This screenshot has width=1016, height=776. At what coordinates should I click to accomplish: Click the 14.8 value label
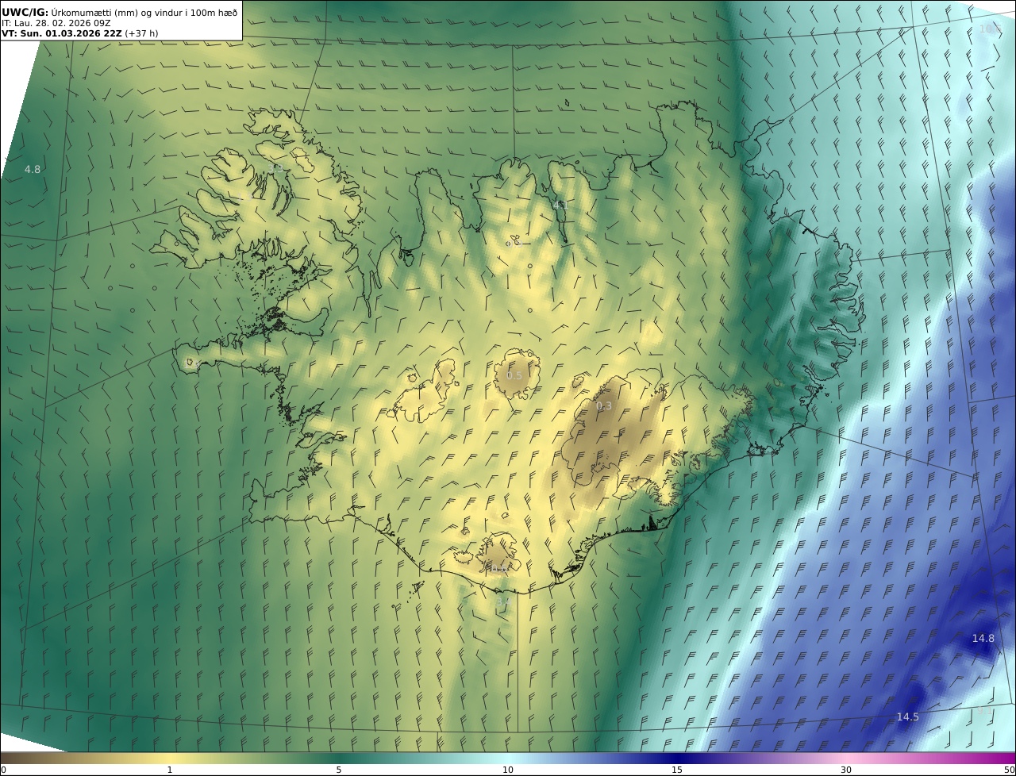pyautogui.click(x=983, y=639)
